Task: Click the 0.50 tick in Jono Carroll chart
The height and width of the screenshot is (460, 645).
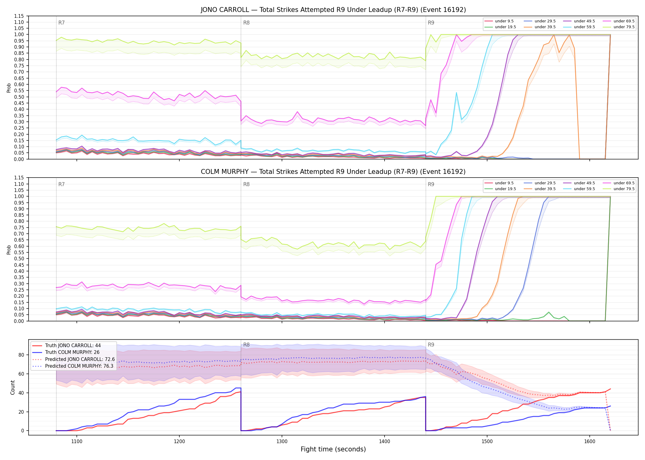Action: point(19,97)
